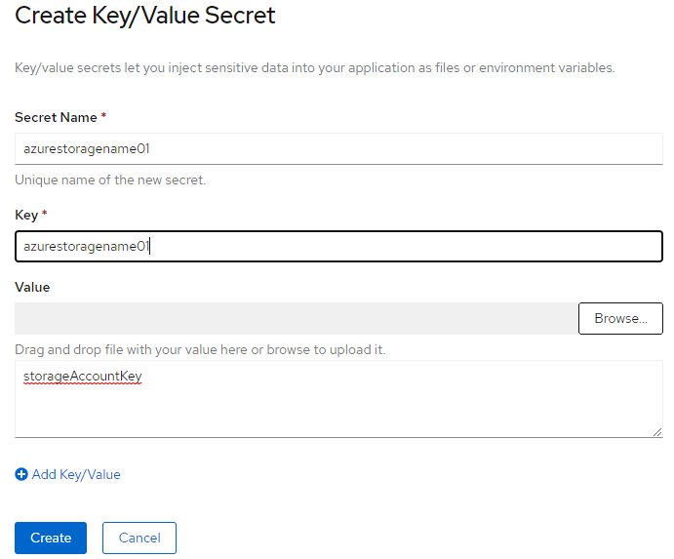Click the drag and drop helper text

click(200, 349)
